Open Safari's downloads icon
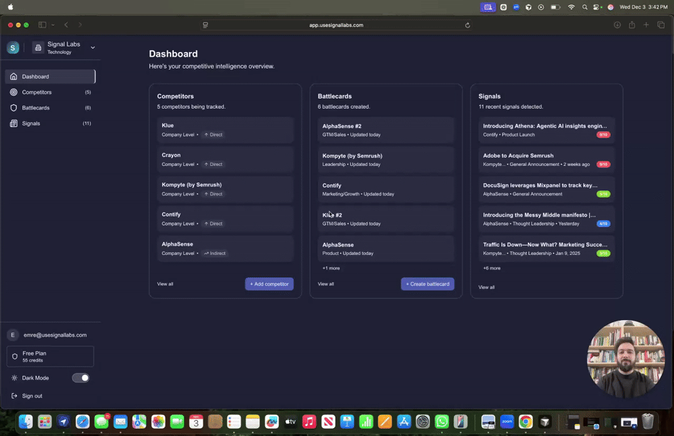674x436 pixels. coord(617,25)
